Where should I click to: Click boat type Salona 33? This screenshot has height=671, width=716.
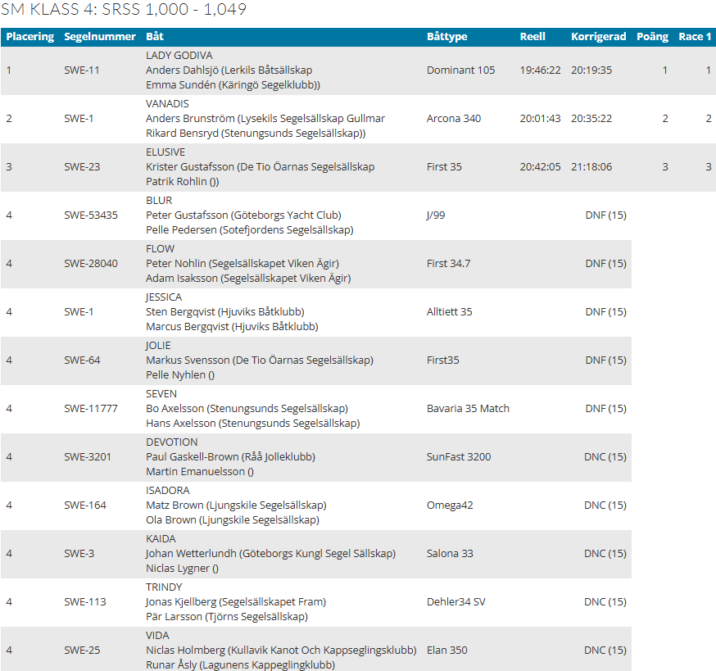pos(450,554)
